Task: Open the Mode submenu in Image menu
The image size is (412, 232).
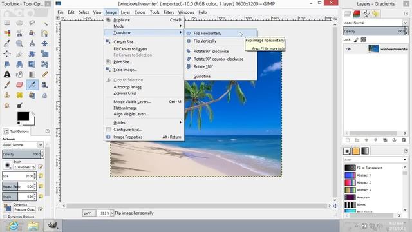Action: (144, 26)
